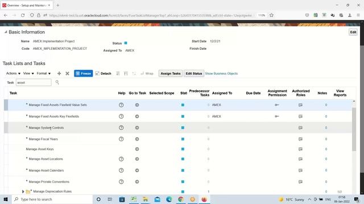364x204 pixels.
Task: Open help for Manage System Controls
Action: [x=121, y=127]
